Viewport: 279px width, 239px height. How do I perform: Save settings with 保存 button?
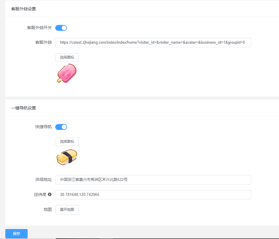click(x=16, y=234)
